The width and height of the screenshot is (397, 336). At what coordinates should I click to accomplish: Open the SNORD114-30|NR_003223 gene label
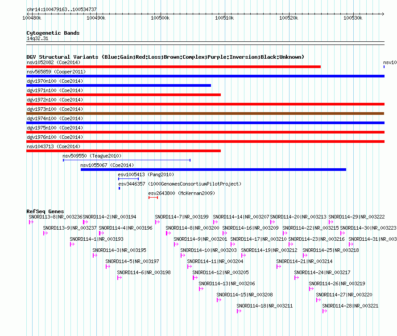point(368,228)
